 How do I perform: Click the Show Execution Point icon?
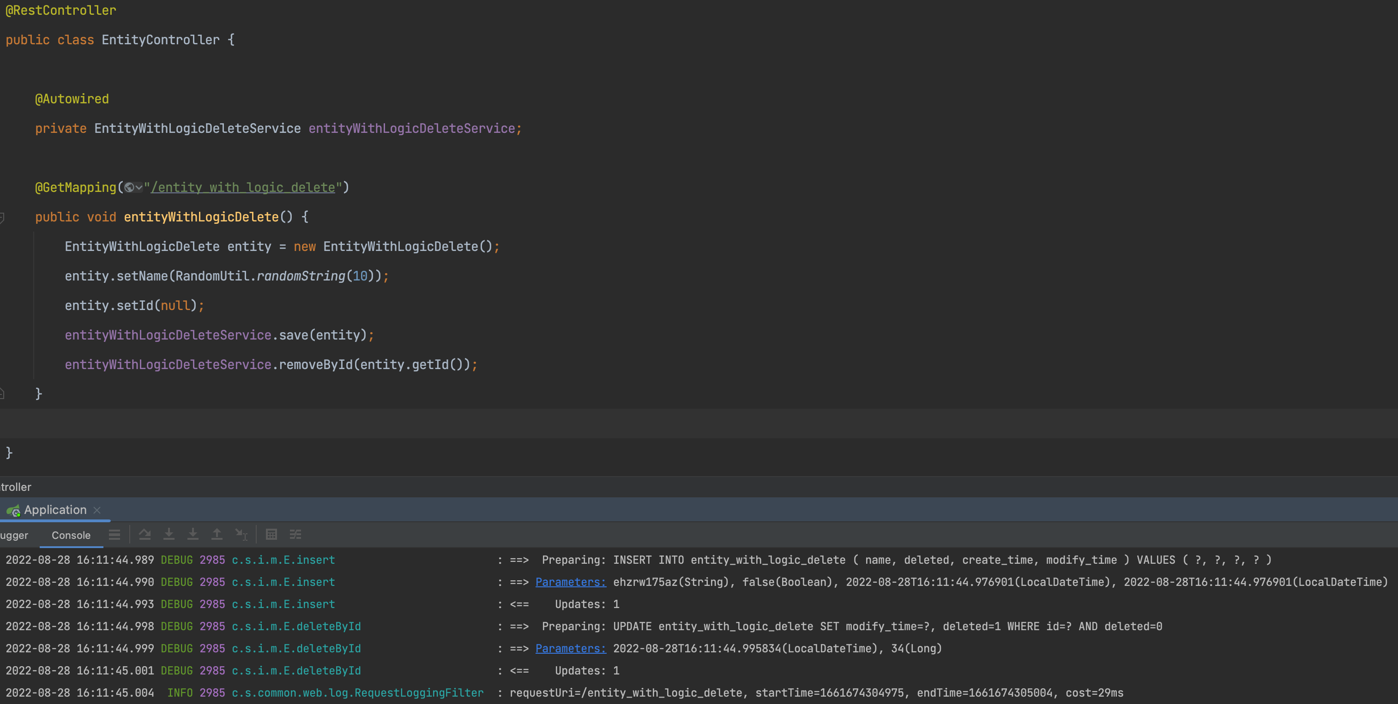point(114,535)
